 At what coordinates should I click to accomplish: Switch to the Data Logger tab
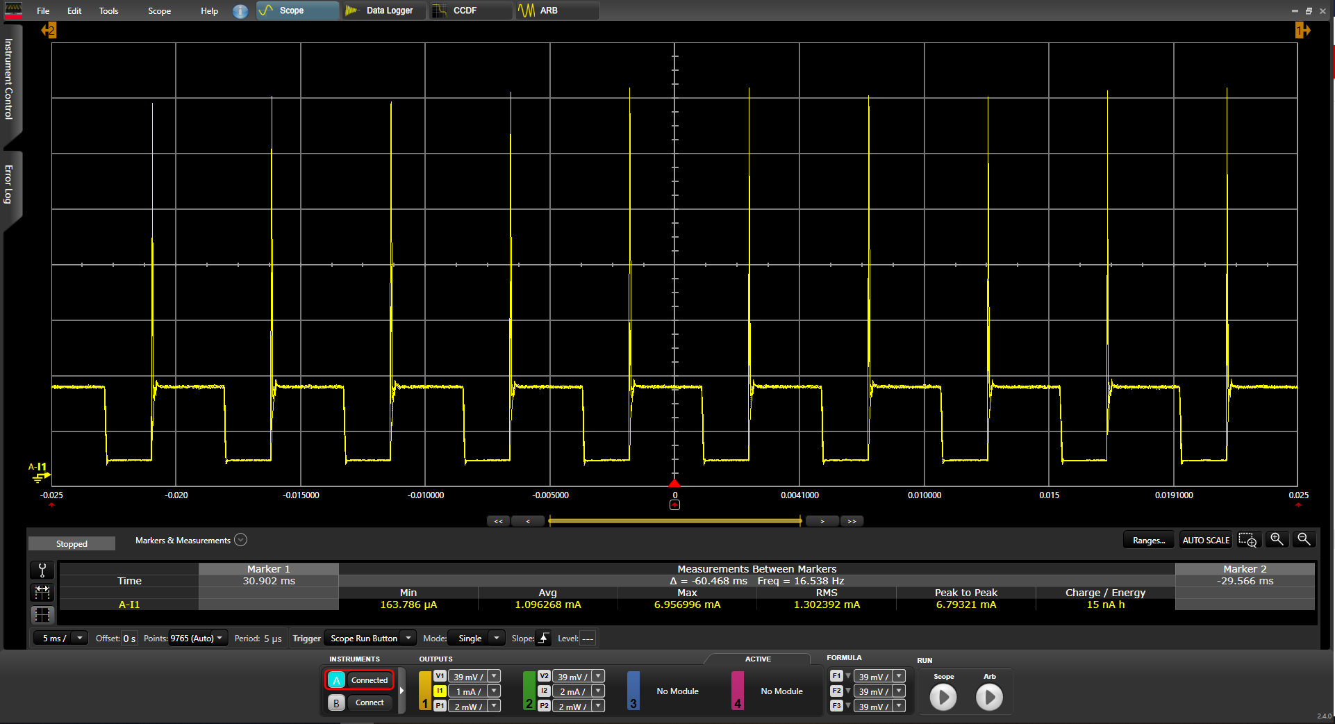coord(383,10)
